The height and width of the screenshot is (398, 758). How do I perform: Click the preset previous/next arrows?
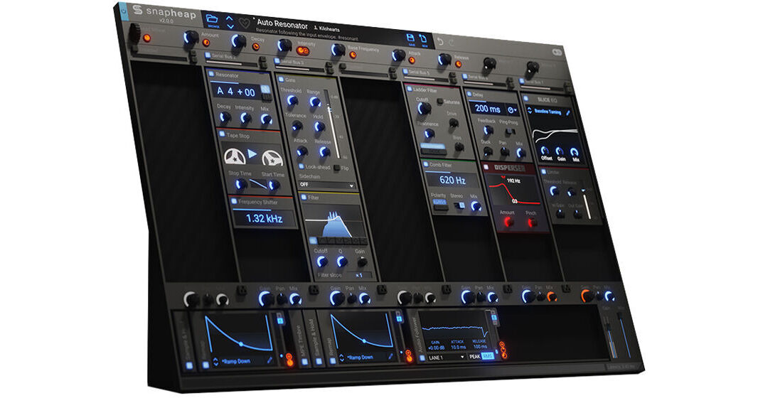pos(230,22)
